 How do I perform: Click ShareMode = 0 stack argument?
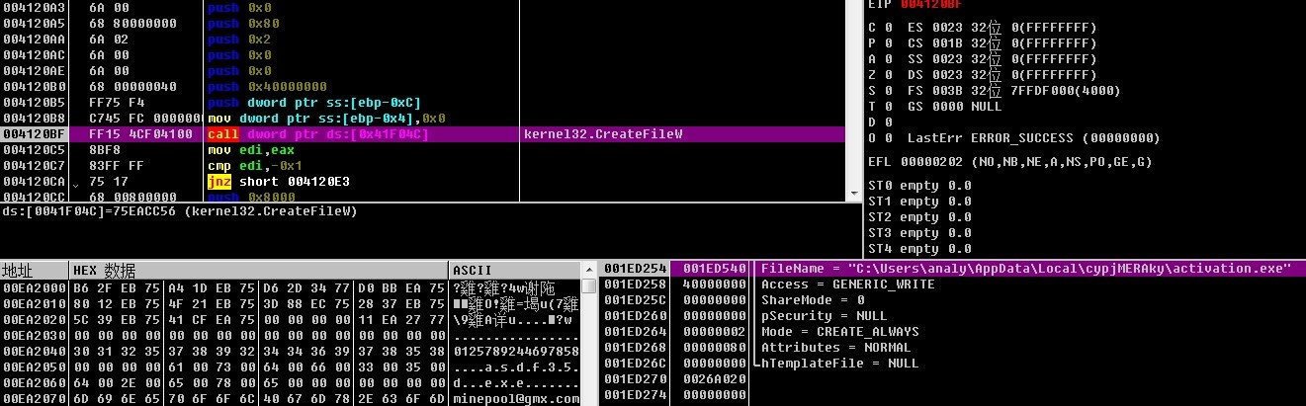(813, 300)
